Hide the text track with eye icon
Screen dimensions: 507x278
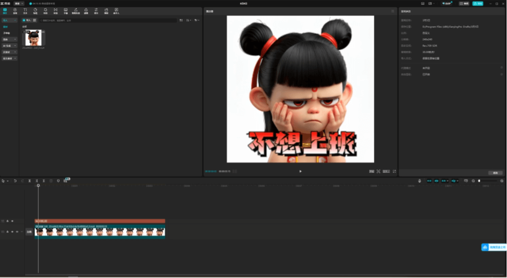coord(12,221)
